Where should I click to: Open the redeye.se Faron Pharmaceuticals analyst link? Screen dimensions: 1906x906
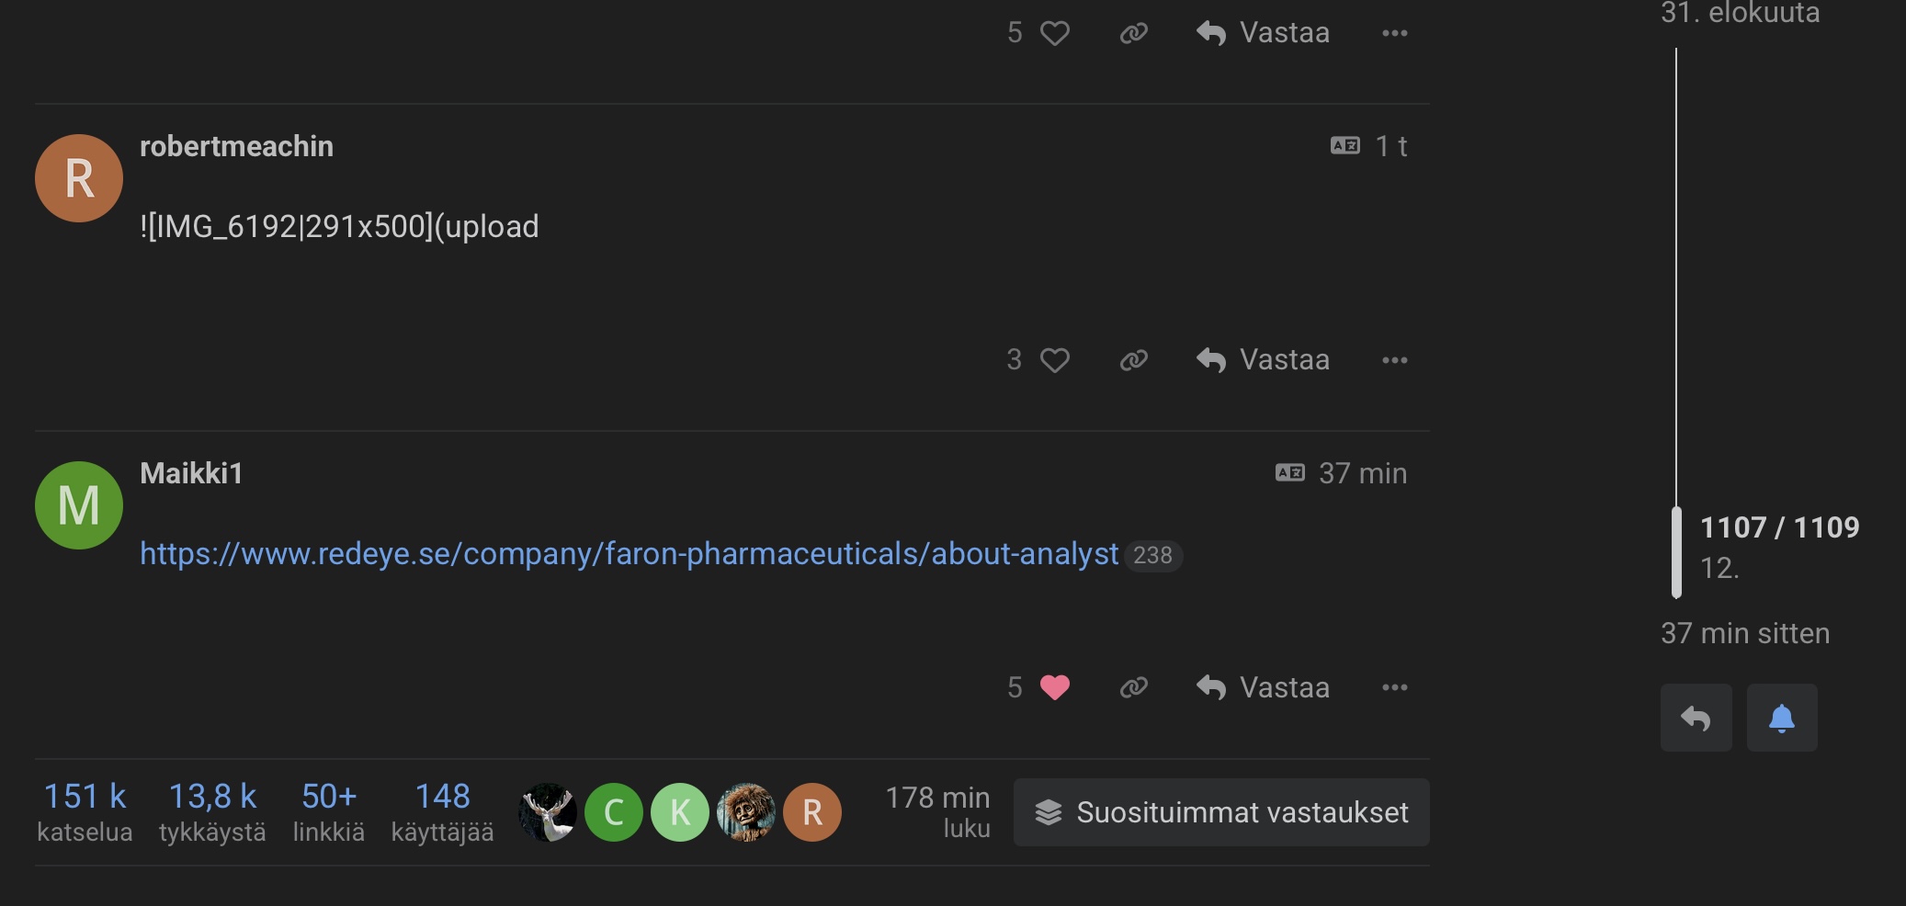point(629,554)
